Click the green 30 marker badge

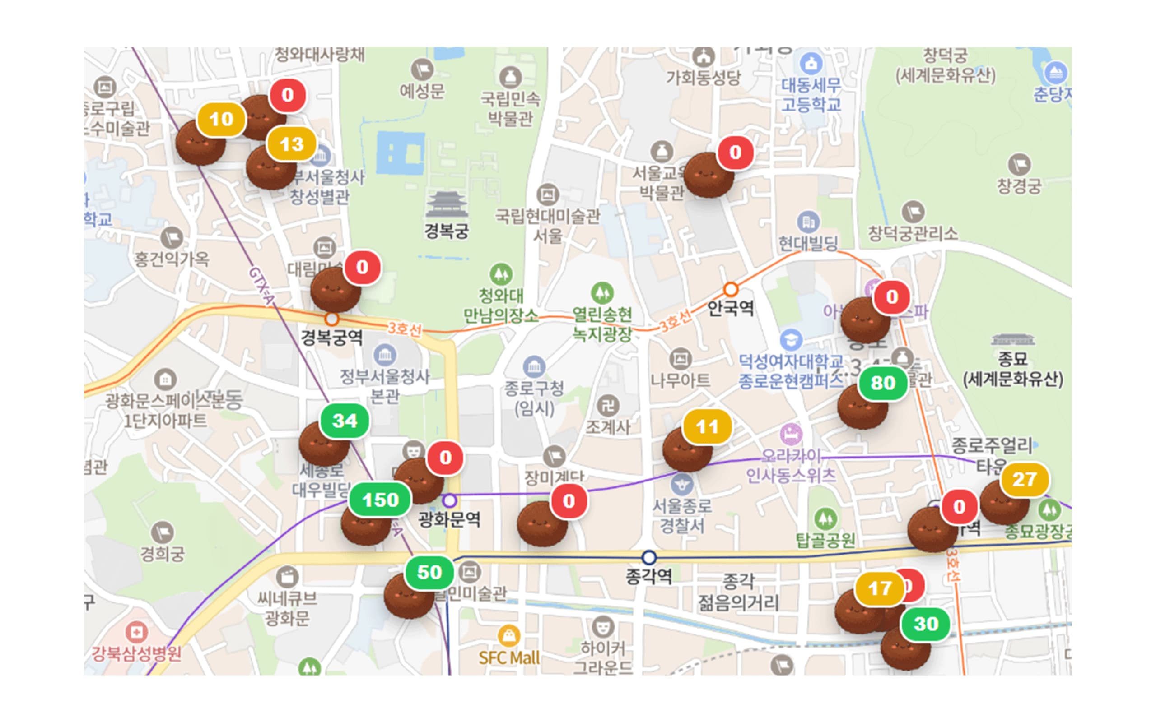(925, 624)
